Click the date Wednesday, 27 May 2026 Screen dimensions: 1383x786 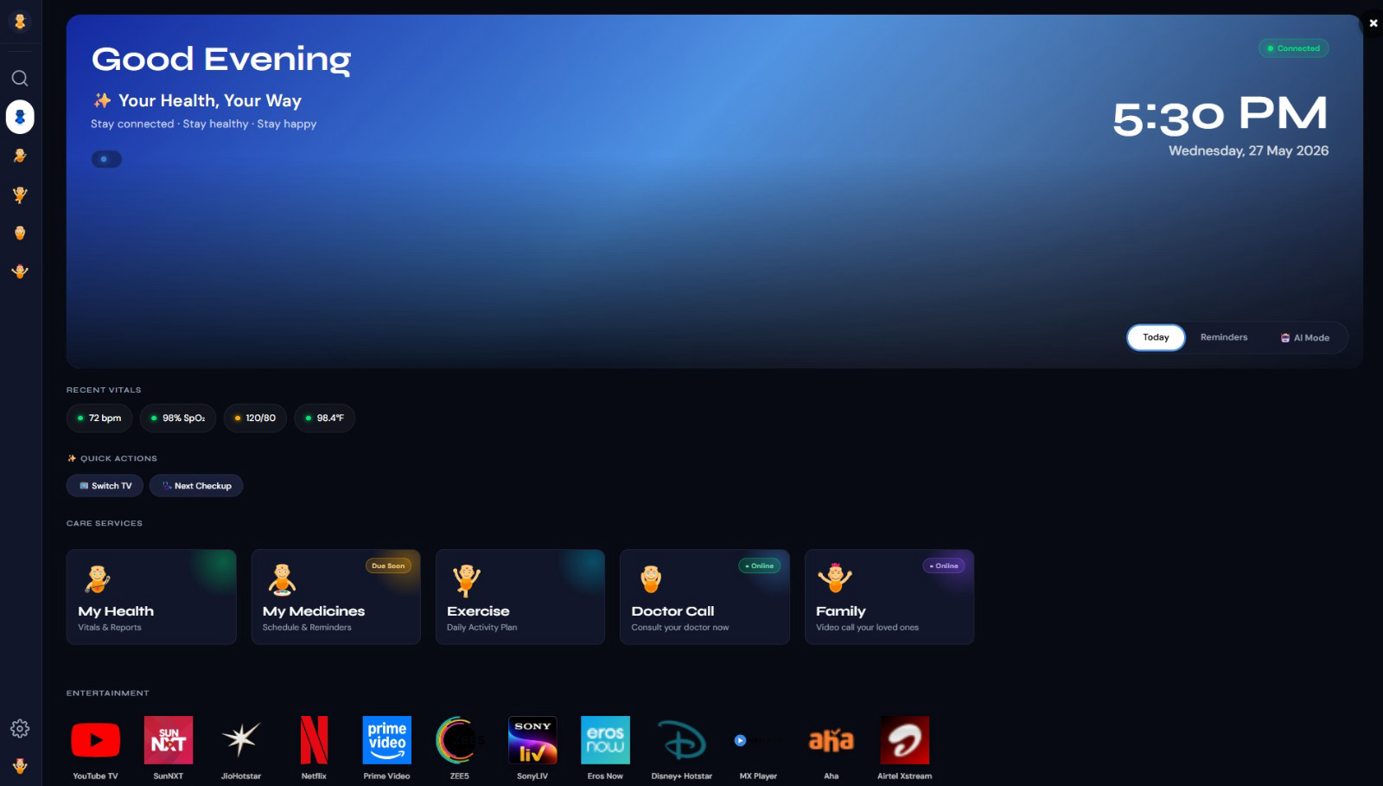pyautogui.click(x=1248, y=150)
